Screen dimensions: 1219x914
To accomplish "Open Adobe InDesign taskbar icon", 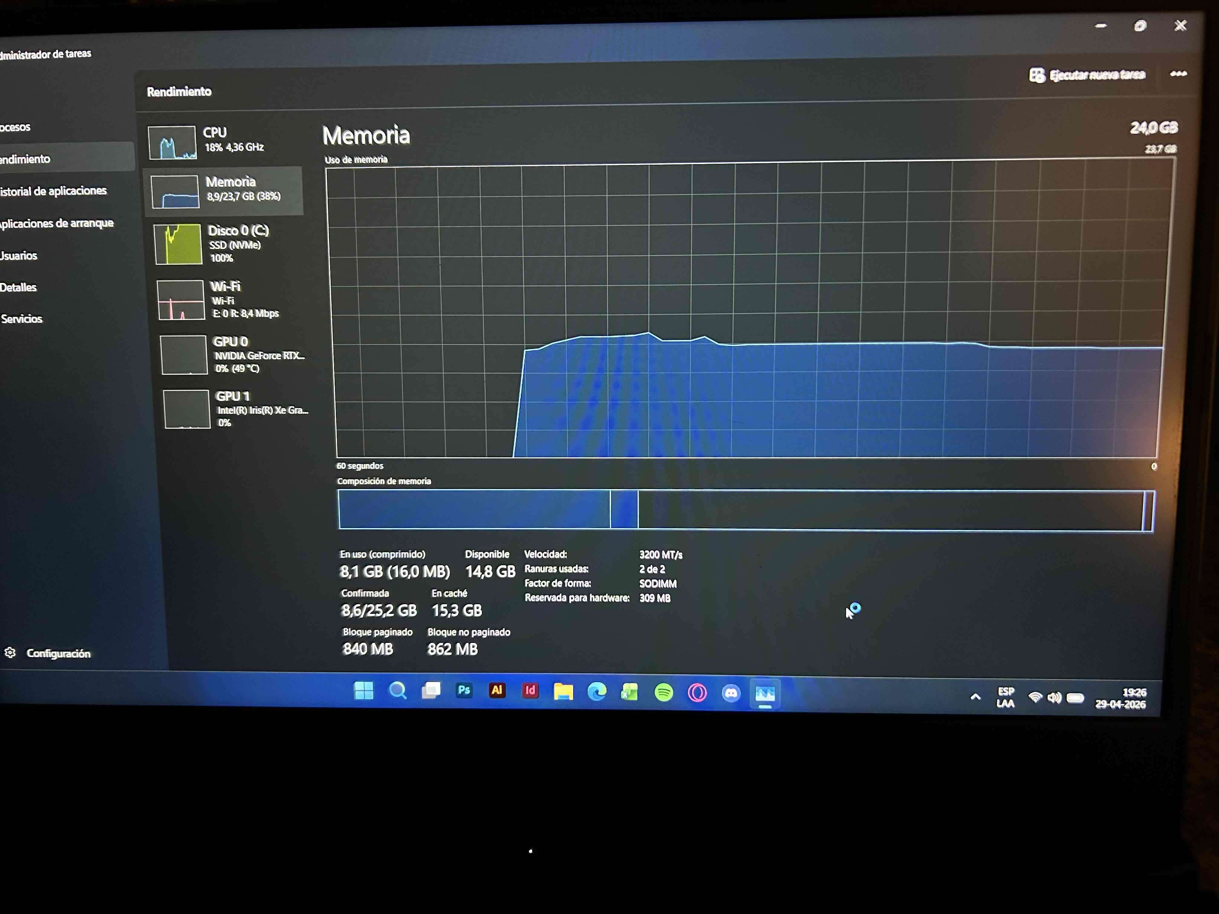I will (530, 691).
